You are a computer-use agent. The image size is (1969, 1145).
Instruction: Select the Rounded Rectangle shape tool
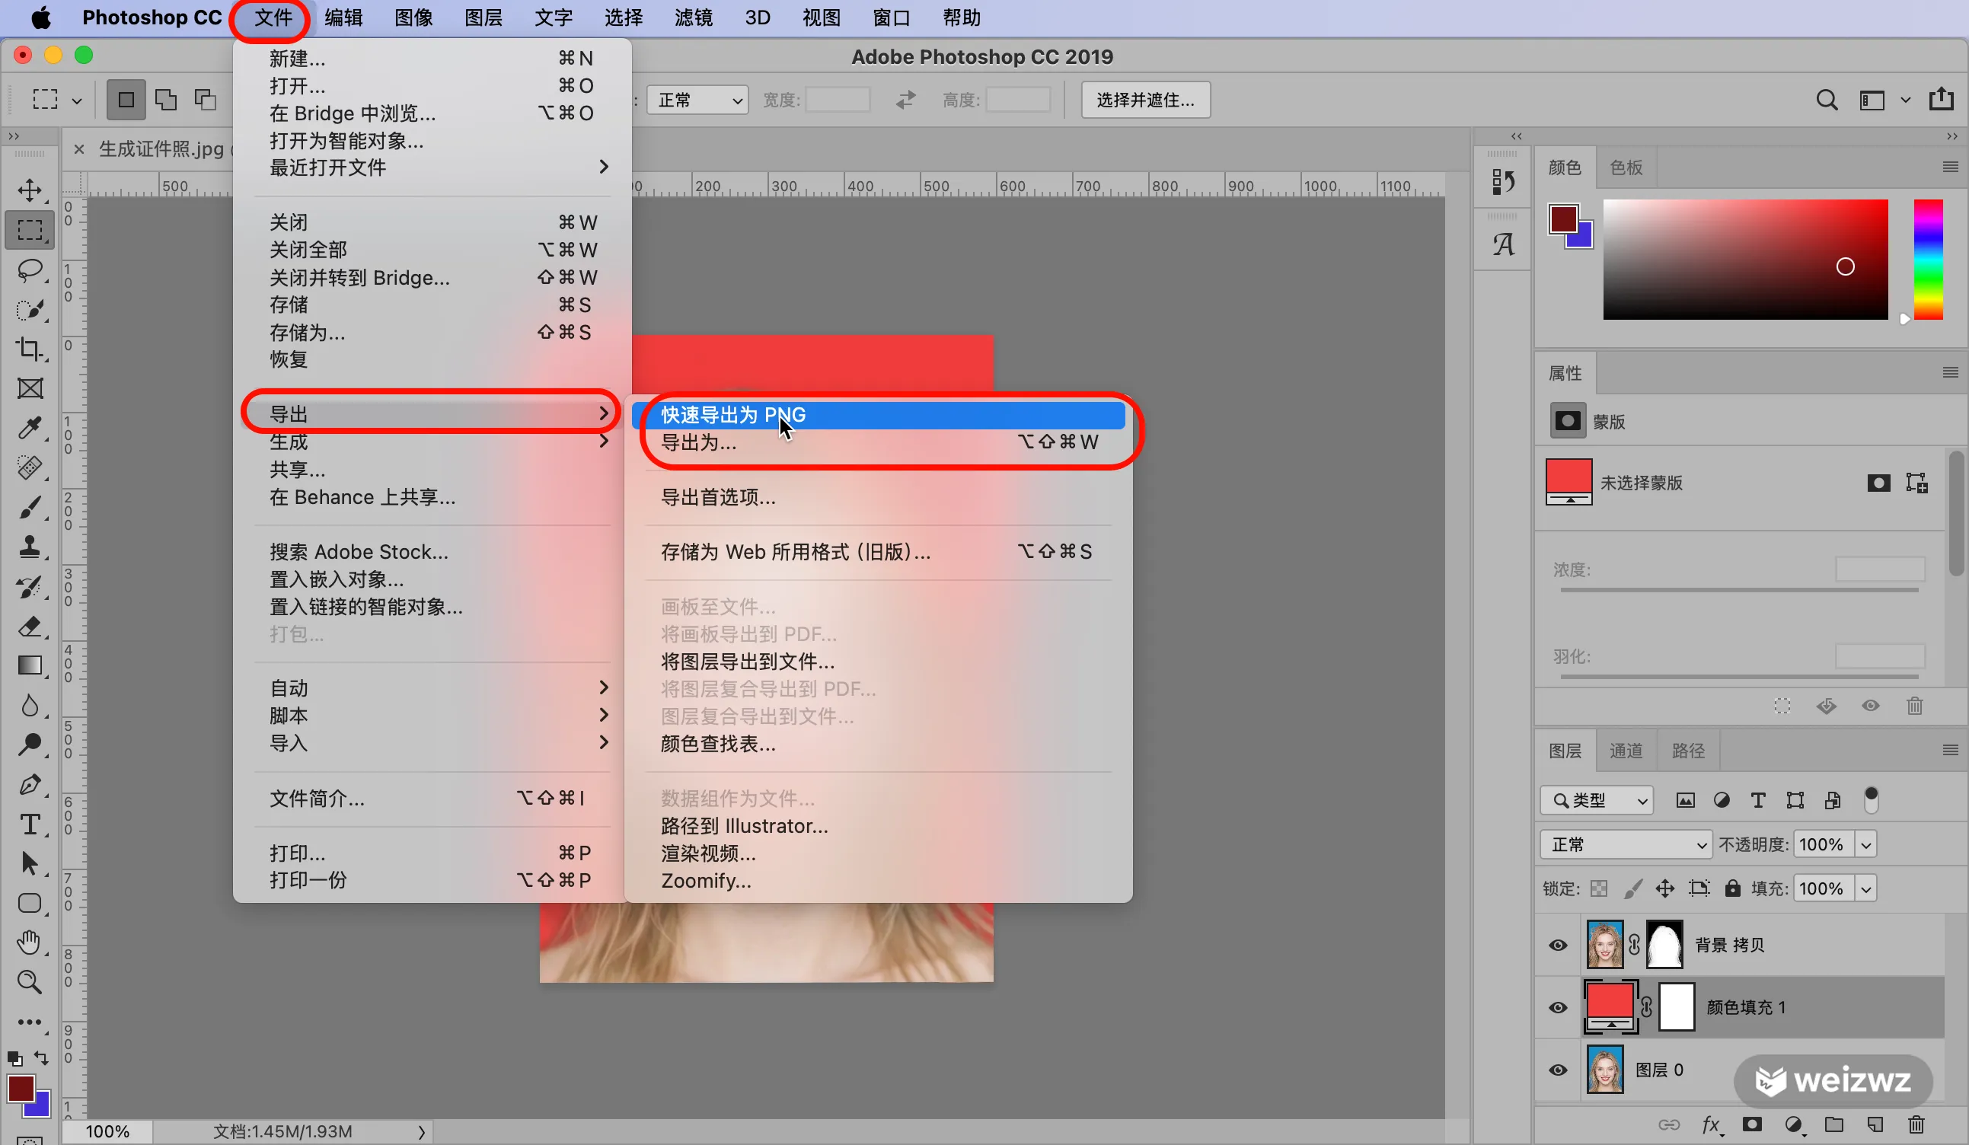click(x=30, y=903)
